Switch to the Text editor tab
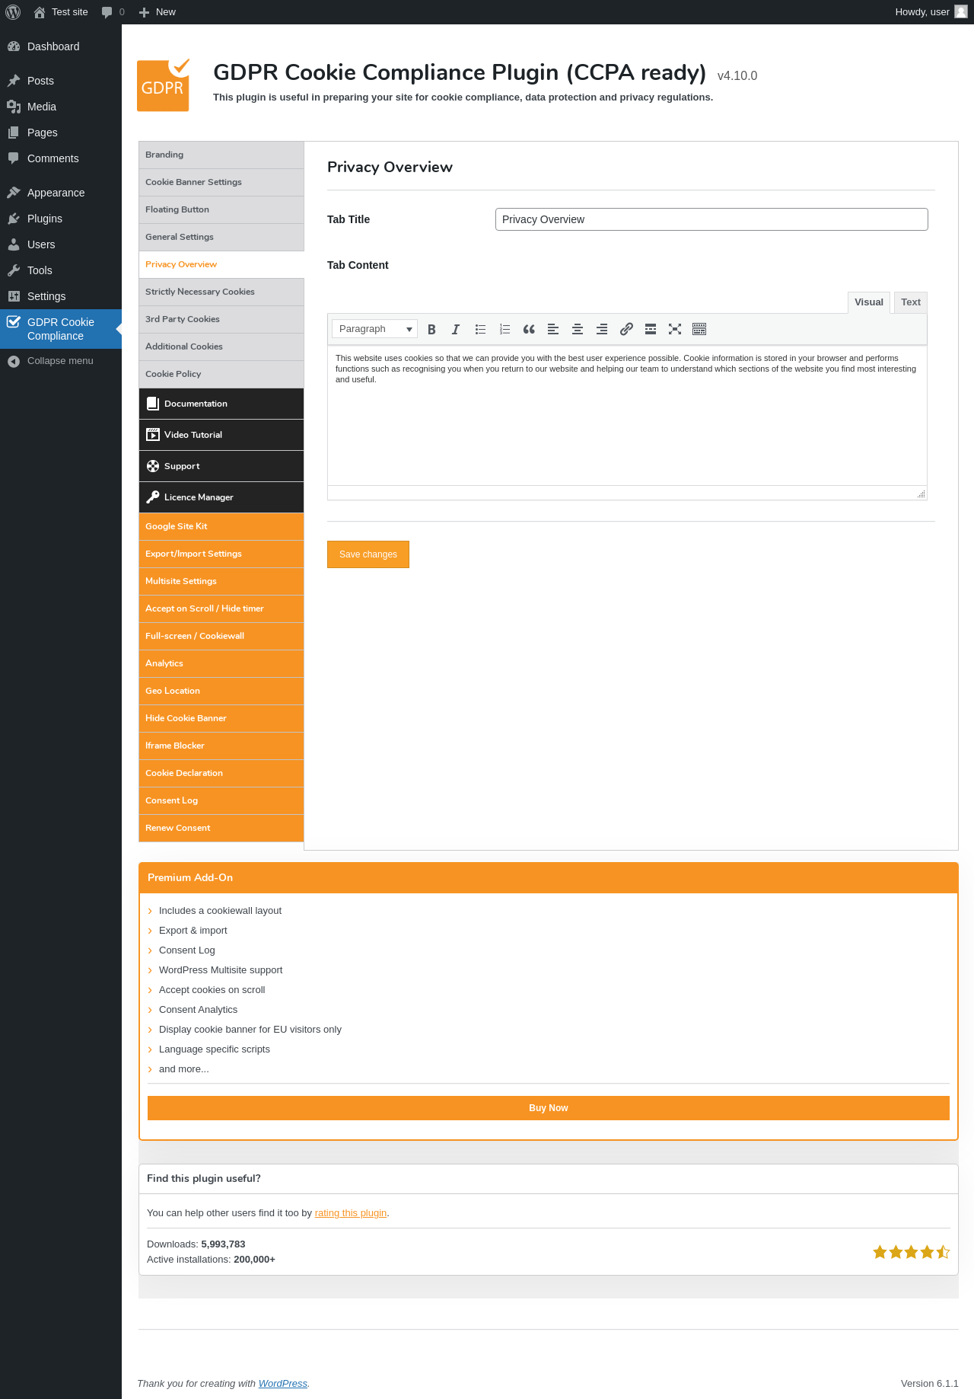The height and width of the screenshot is (1399, 974). pyautogui.click(x=911, y=302)
